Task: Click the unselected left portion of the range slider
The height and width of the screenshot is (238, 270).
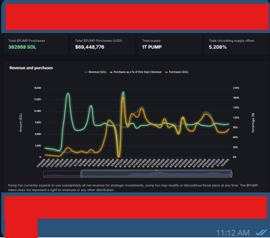Action: [x=62, y=174]
